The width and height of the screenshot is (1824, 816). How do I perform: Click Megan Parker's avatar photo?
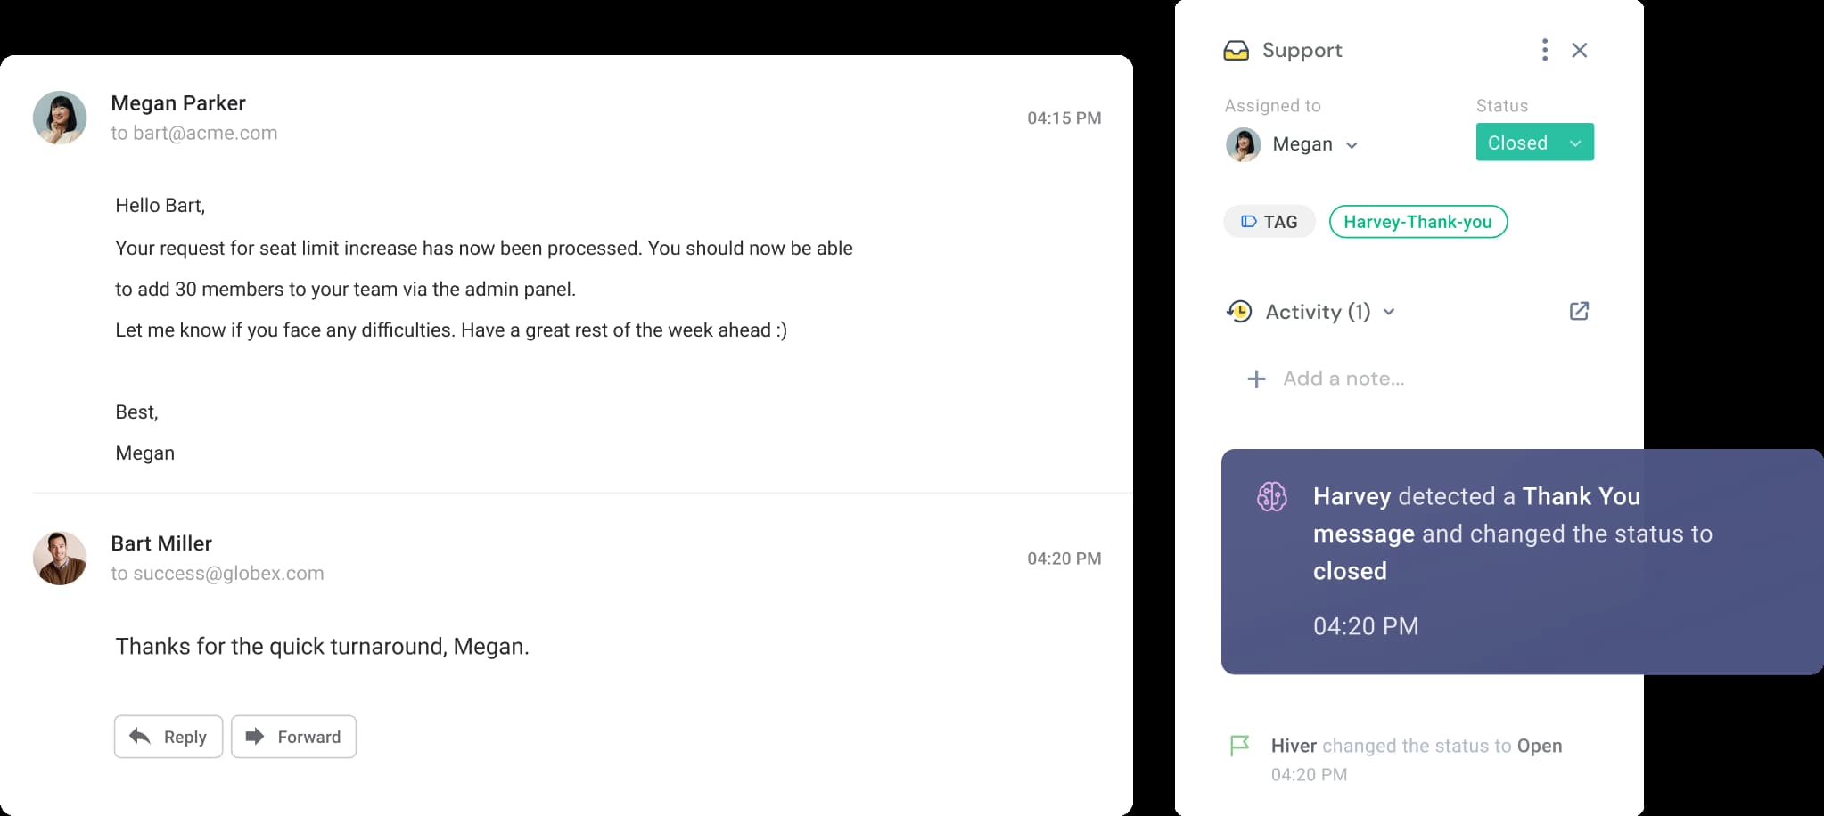point(60,118)
